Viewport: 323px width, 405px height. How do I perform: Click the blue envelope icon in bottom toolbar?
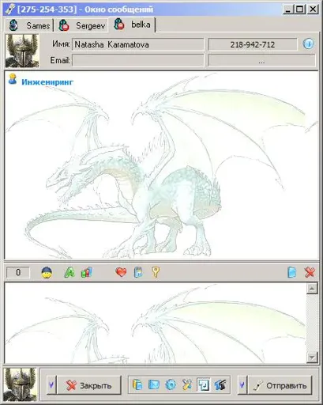(x=154, y=385)
